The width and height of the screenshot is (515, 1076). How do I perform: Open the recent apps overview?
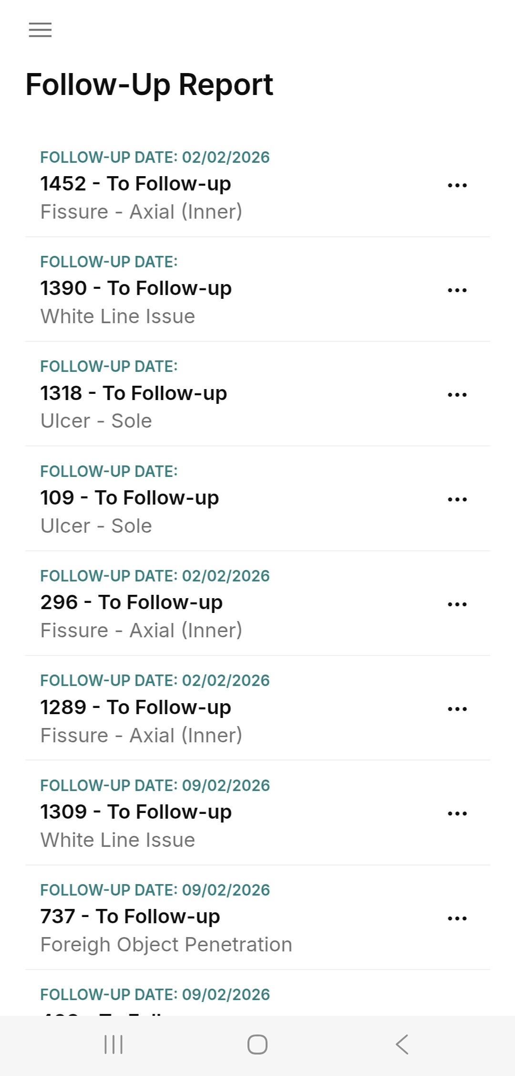point(113,1044)
